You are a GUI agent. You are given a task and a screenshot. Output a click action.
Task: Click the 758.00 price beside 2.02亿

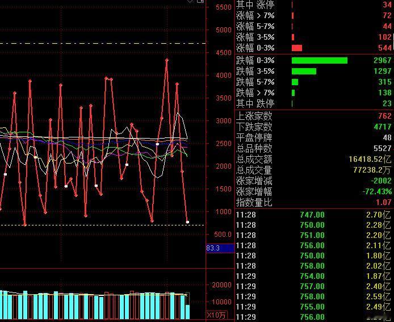(312, 266)
